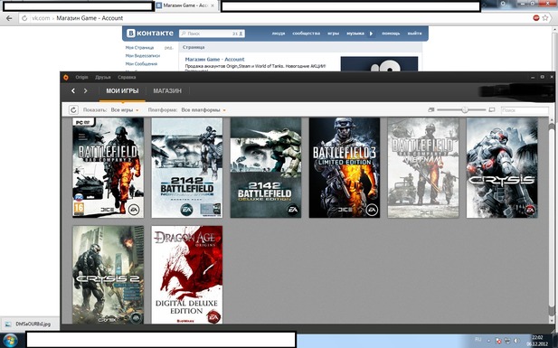This screenshot has height=348, width=558.
Task: Refresh the Origin game library
Action: coord(73,110)
